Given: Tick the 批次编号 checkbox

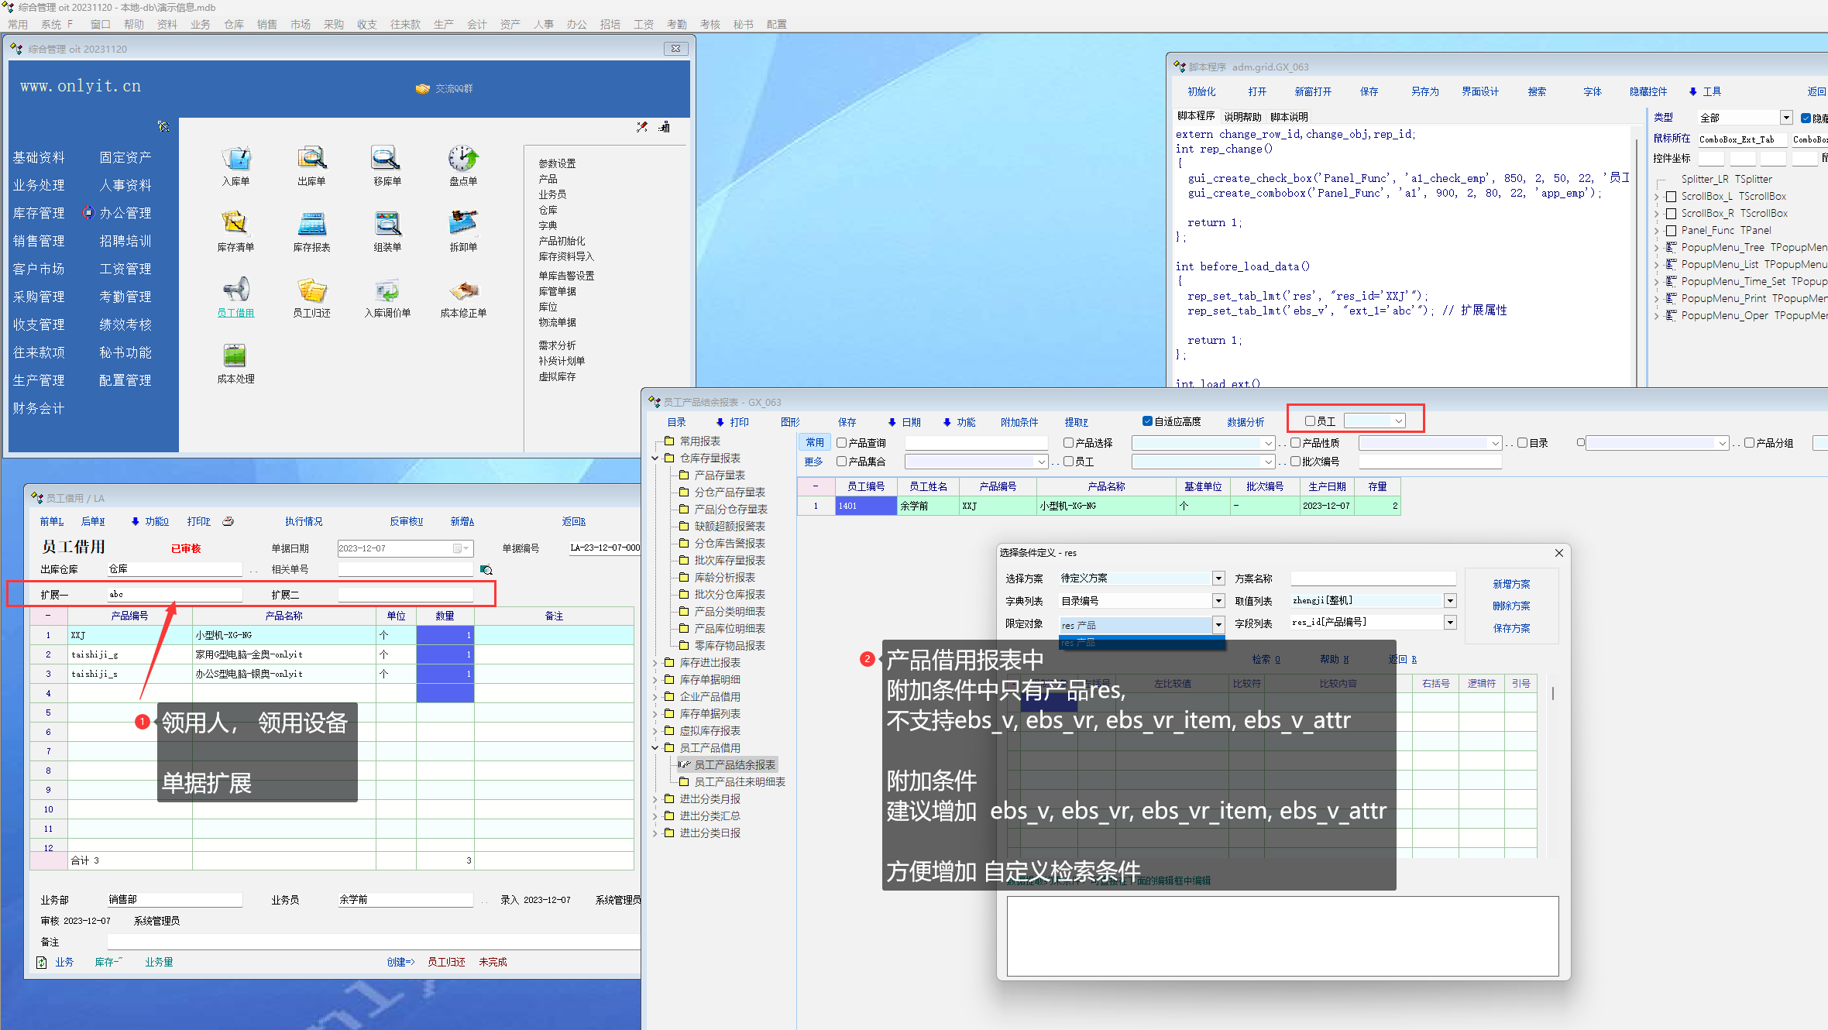Looking at the screenshot, I should [x=1295, y=462].
